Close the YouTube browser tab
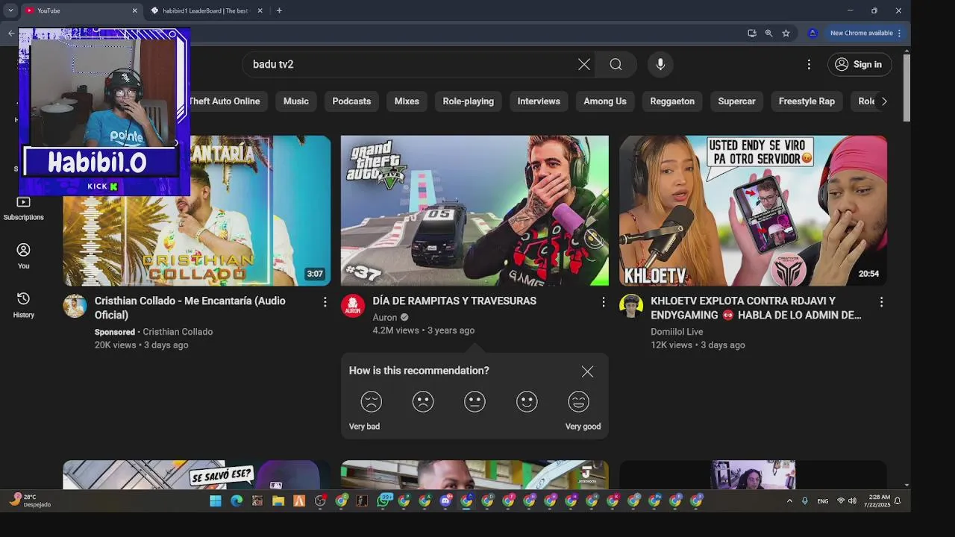The image size is (955, 537). point(135,10)
